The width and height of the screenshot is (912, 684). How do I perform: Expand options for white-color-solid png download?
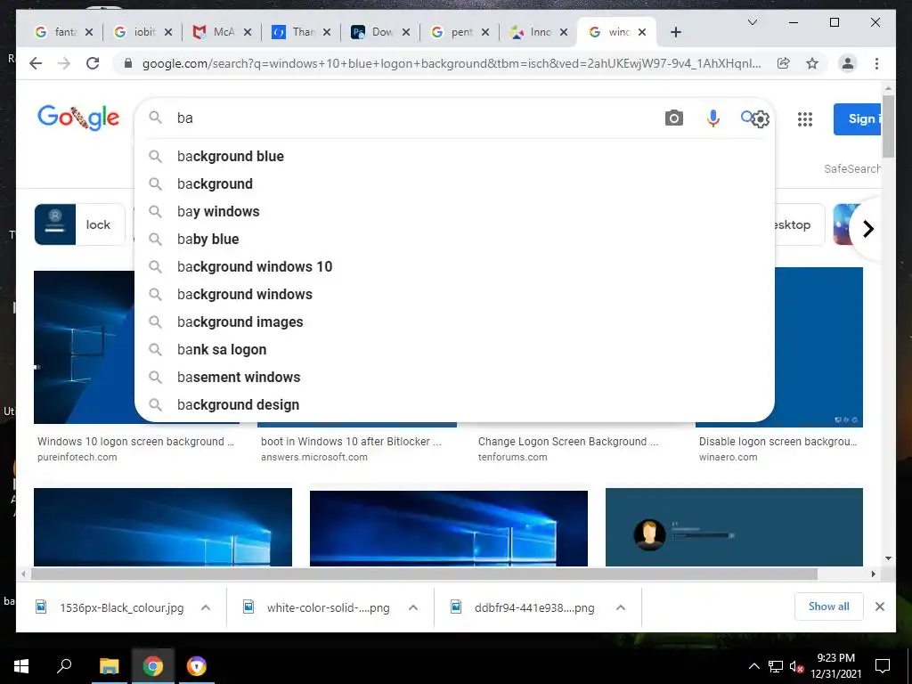pyautogui.click(x=413, y=607)
